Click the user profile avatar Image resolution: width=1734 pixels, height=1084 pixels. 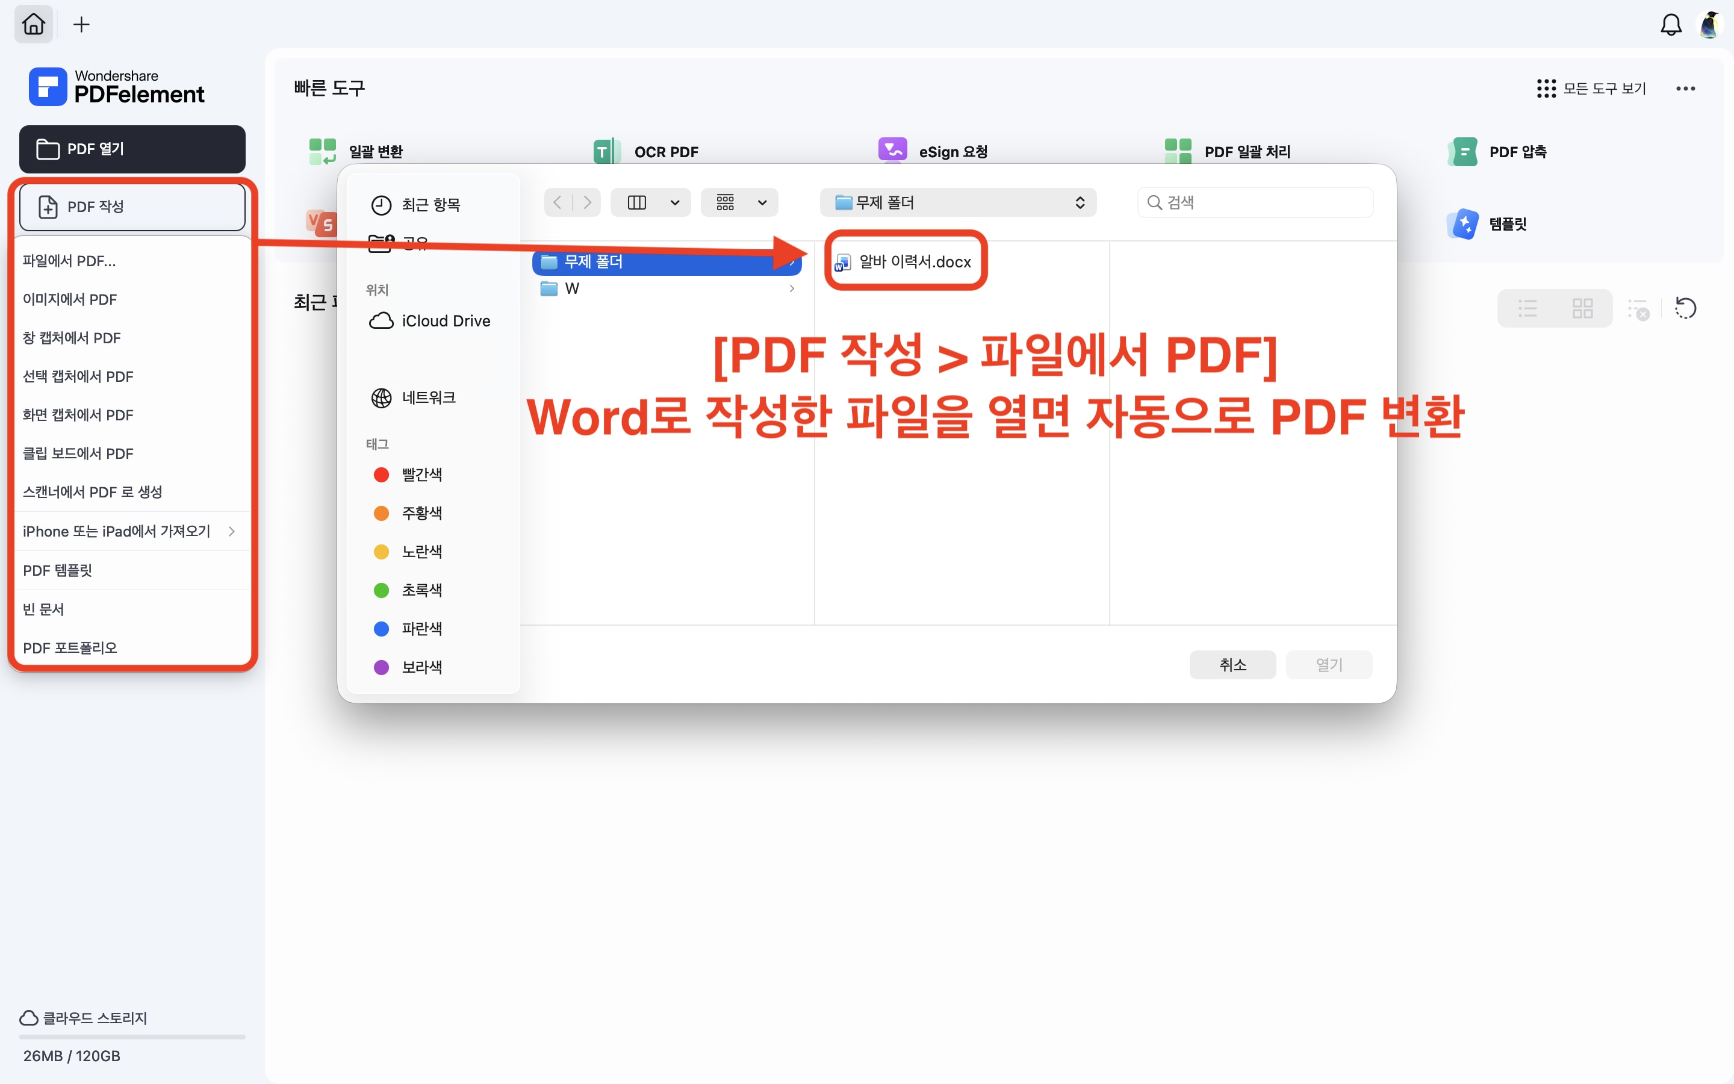[1710, 25]
